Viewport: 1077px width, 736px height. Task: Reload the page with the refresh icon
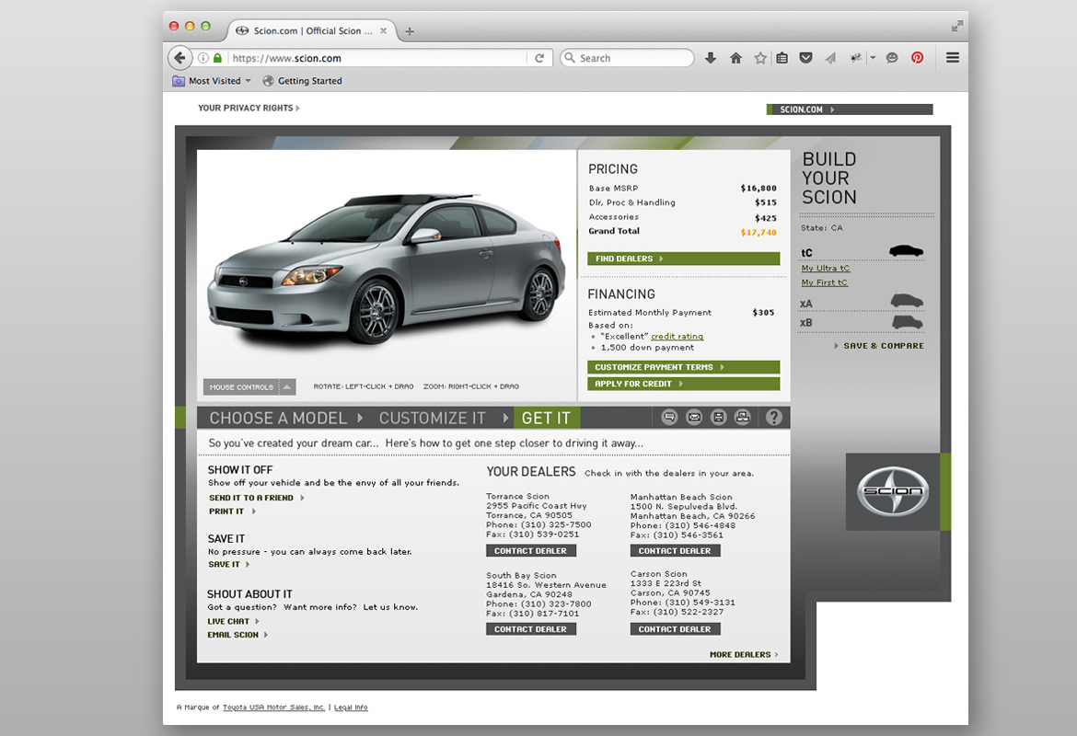pyautogui.click(x=539, y=58)
